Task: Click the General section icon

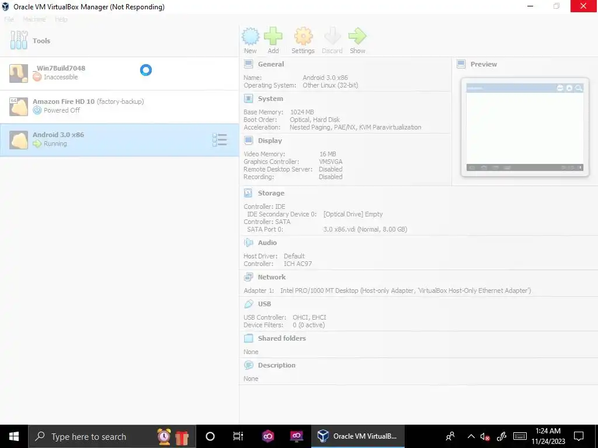Action: 248,64
